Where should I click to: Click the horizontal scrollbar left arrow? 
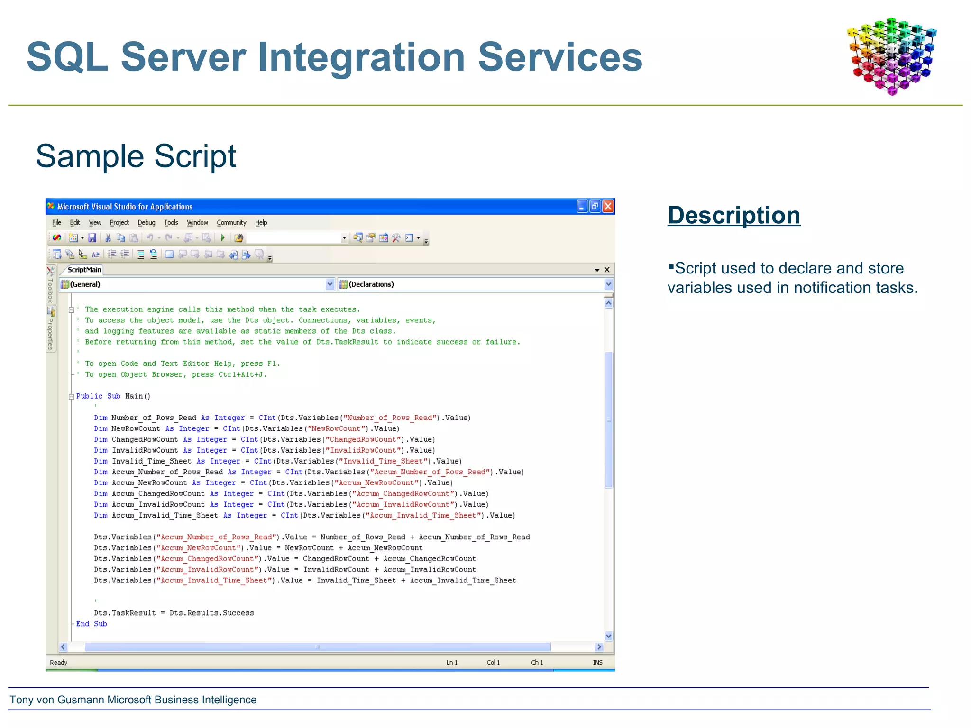[63, 647]
